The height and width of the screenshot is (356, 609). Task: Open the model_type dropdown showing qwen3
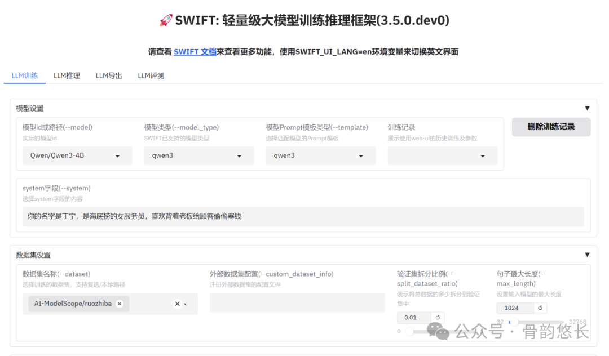tap(199, 156)
